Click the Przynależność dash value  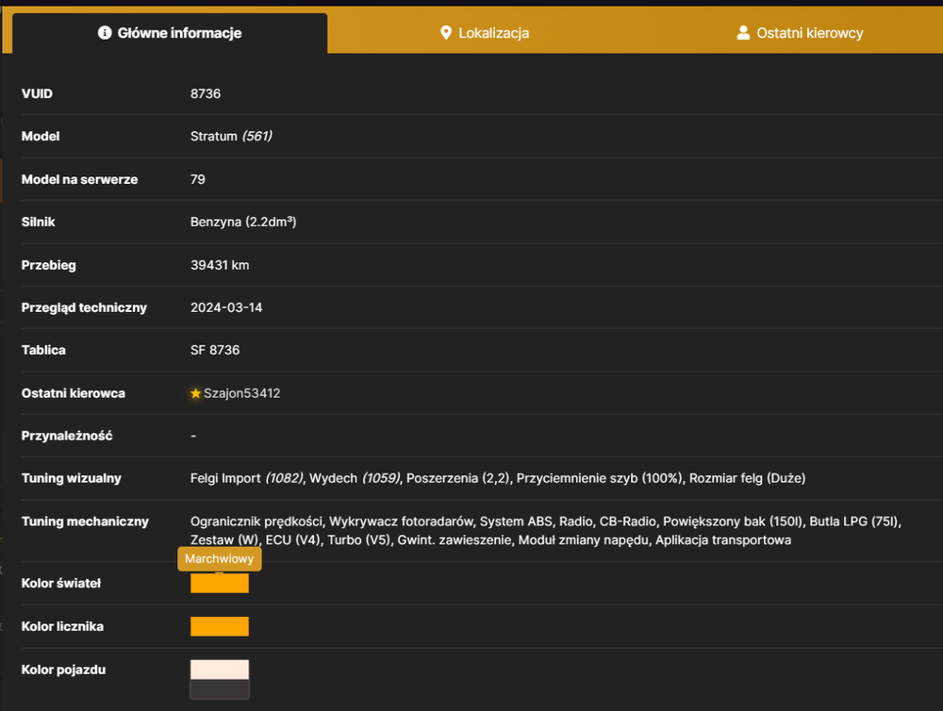pyautogui.click(x=193, y=436)
